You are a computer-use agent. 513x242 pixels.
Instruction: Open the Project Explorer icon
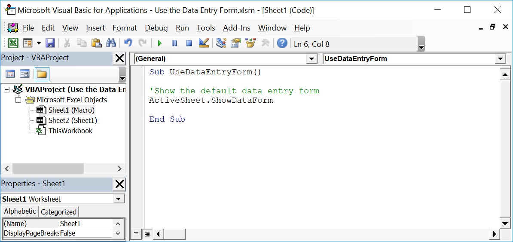pyautogui.click(x=221, y=43)
